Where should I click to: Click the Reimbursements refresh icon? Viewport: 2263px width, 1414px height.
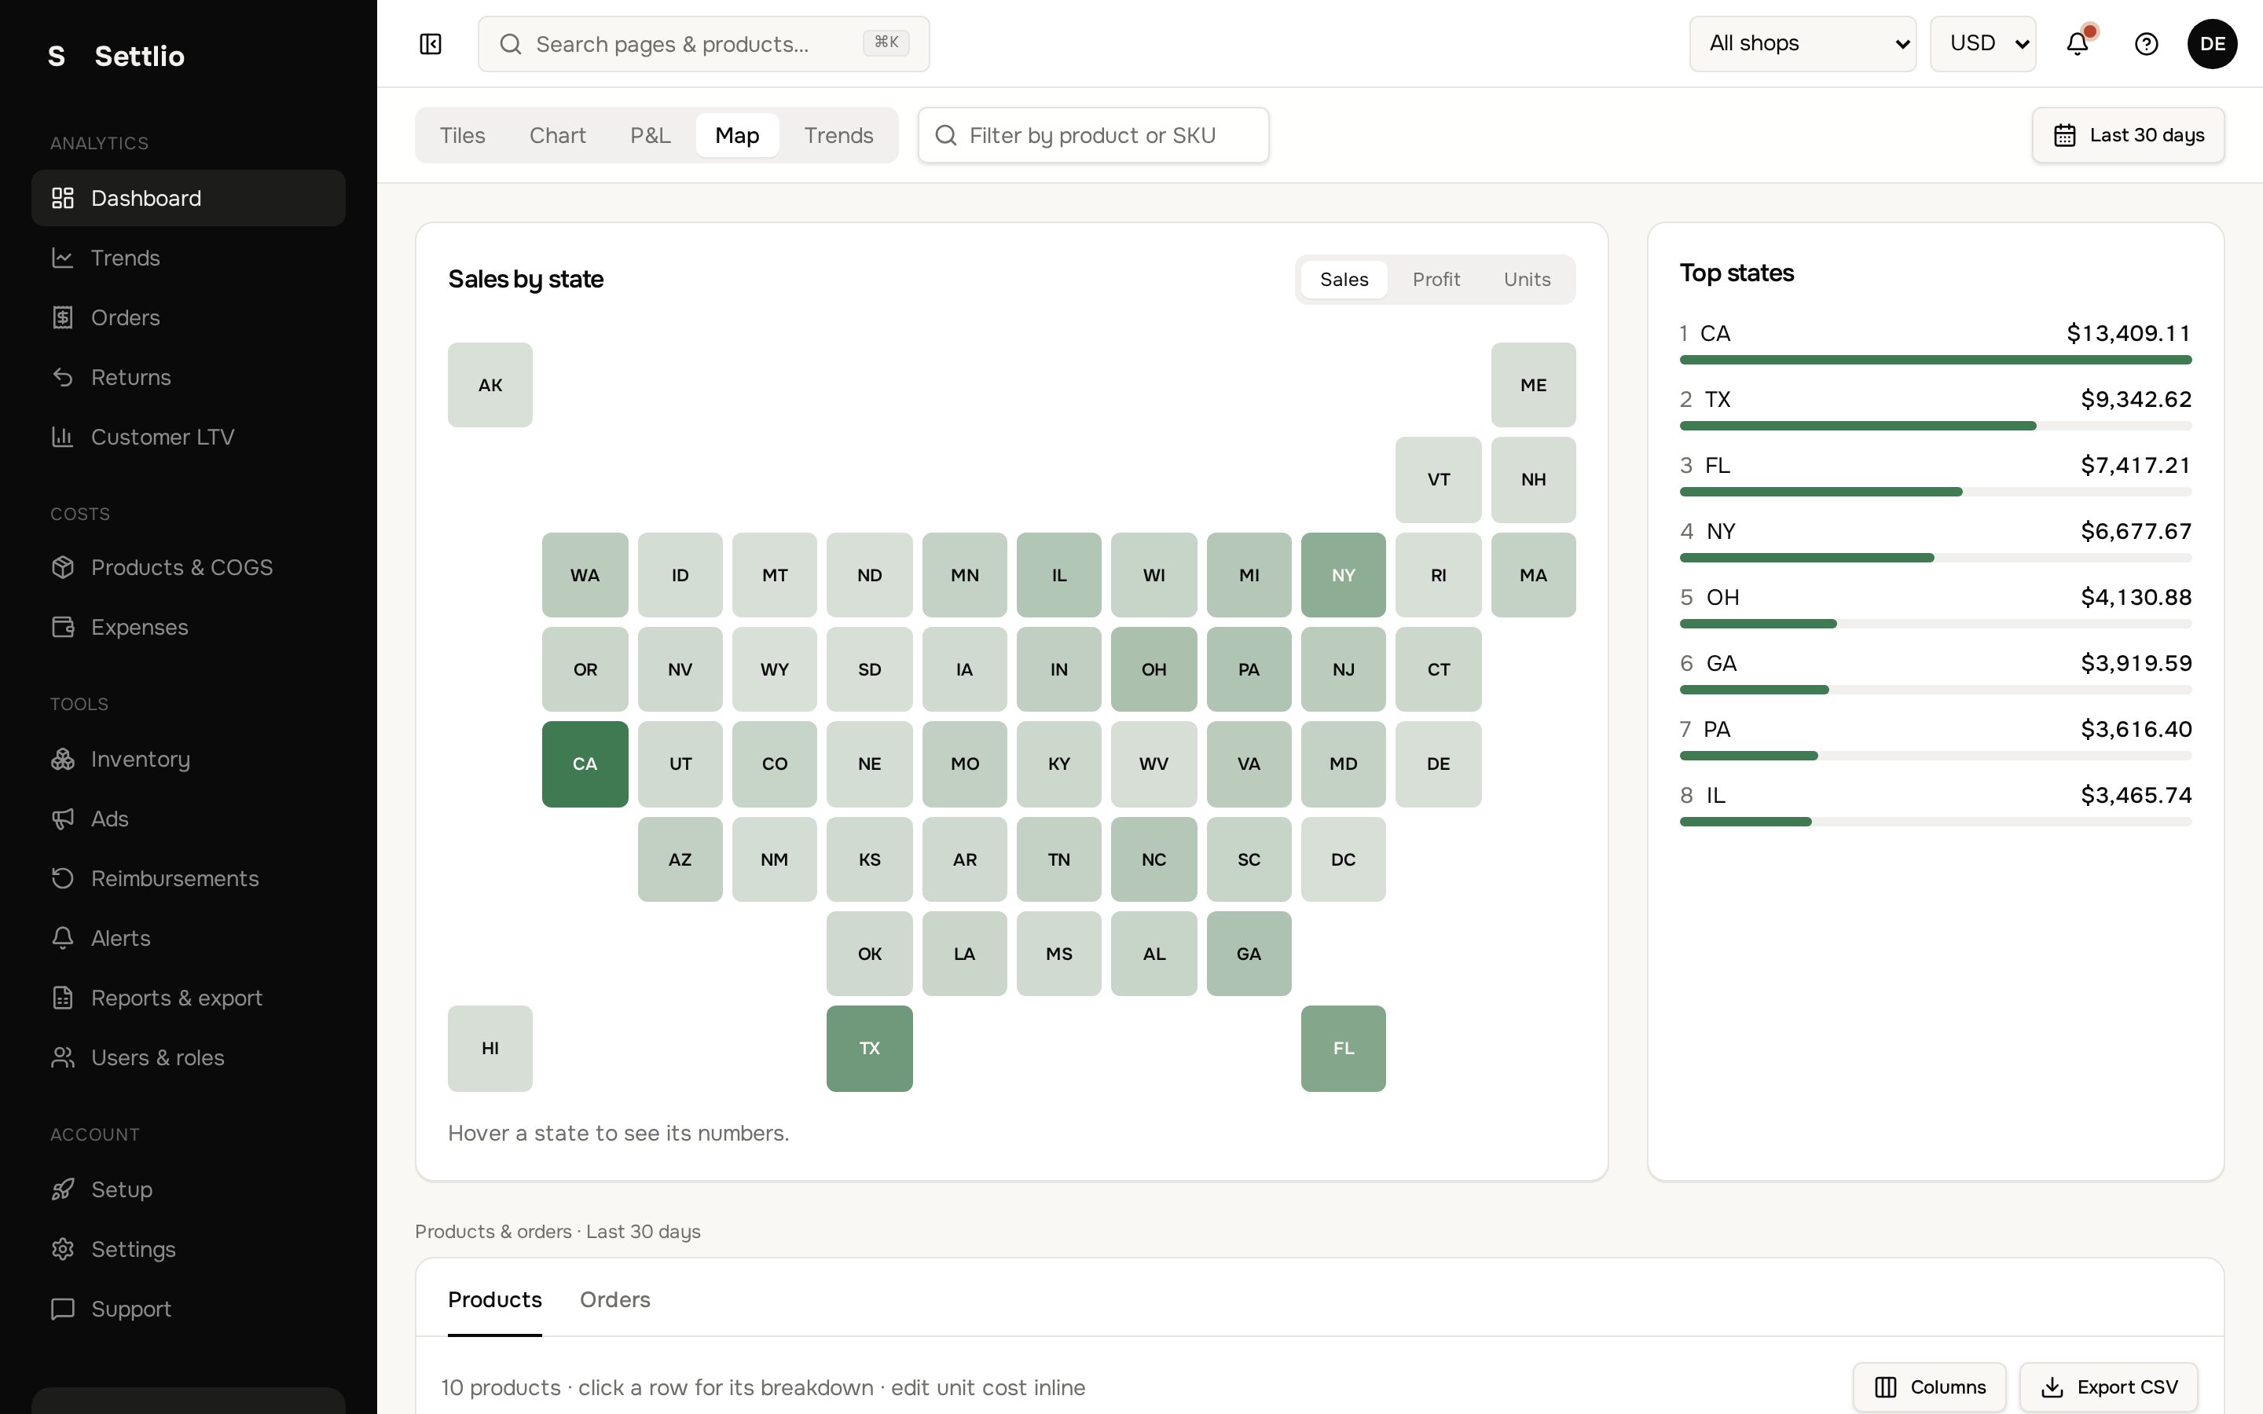(63, 879)
